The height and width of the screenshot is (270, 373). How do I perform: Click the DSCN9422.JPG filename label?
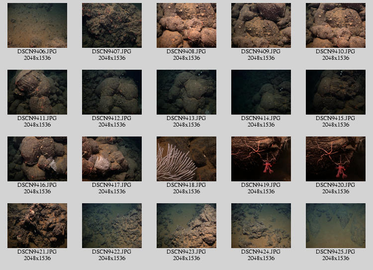pyautogui.click(x=112, y=252)
